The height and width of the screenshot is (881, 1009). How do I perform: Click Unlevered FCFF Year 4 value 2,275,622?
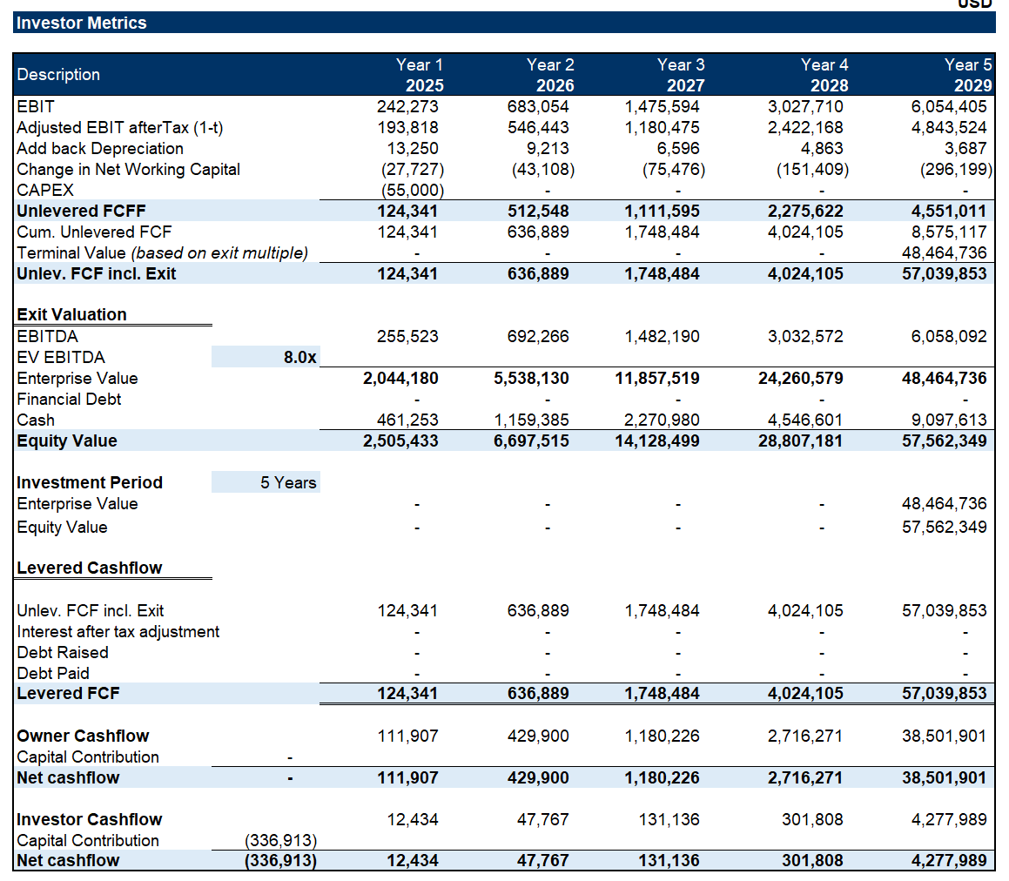[805, 212]
